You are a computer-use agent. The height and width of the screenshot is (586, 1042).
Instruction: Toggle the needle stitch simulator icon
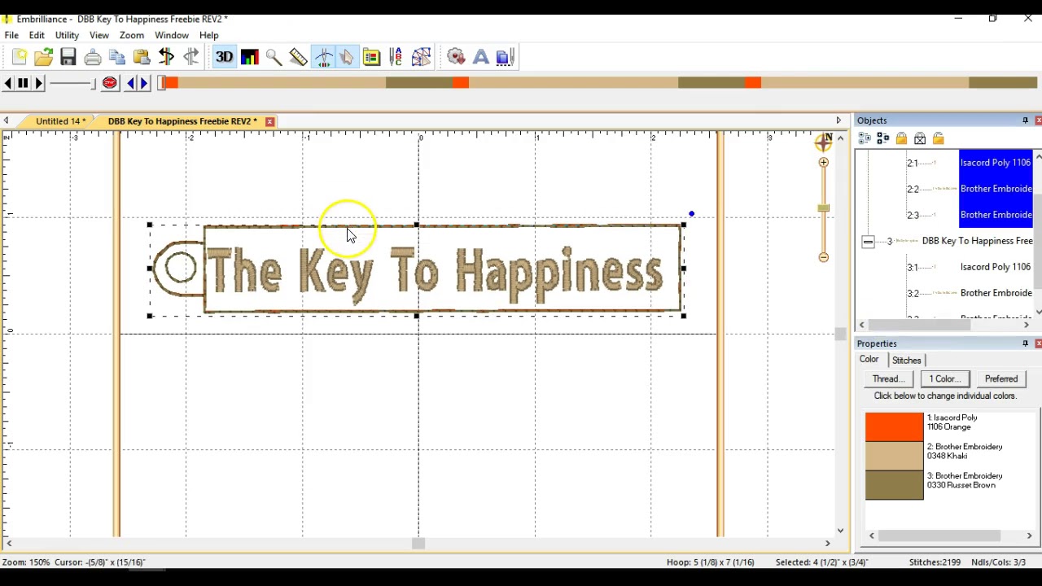323,57
